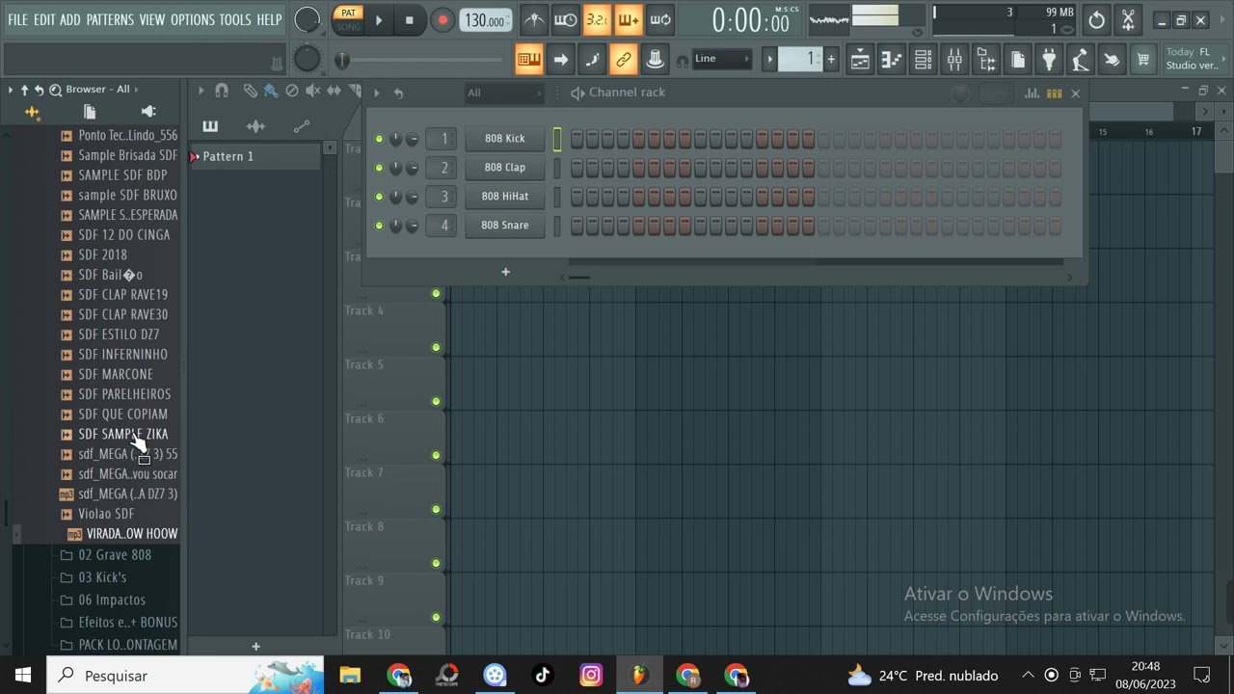Add a new pattern with plus button
1234x694 pixels.
[255, 647]
